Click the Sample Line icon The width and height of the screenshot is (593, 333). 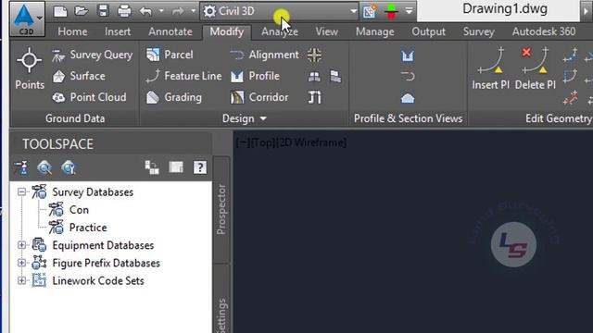[x=408, y=77]
